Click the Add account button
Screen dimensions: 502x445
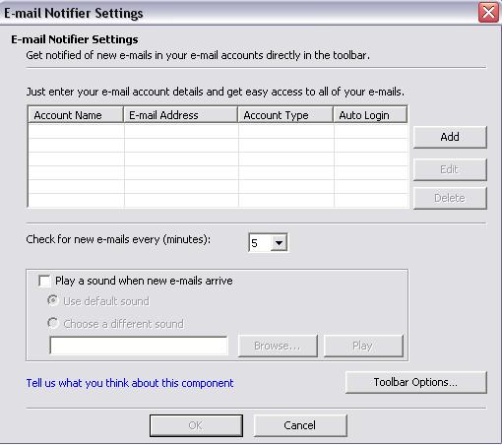click(450, 137)
